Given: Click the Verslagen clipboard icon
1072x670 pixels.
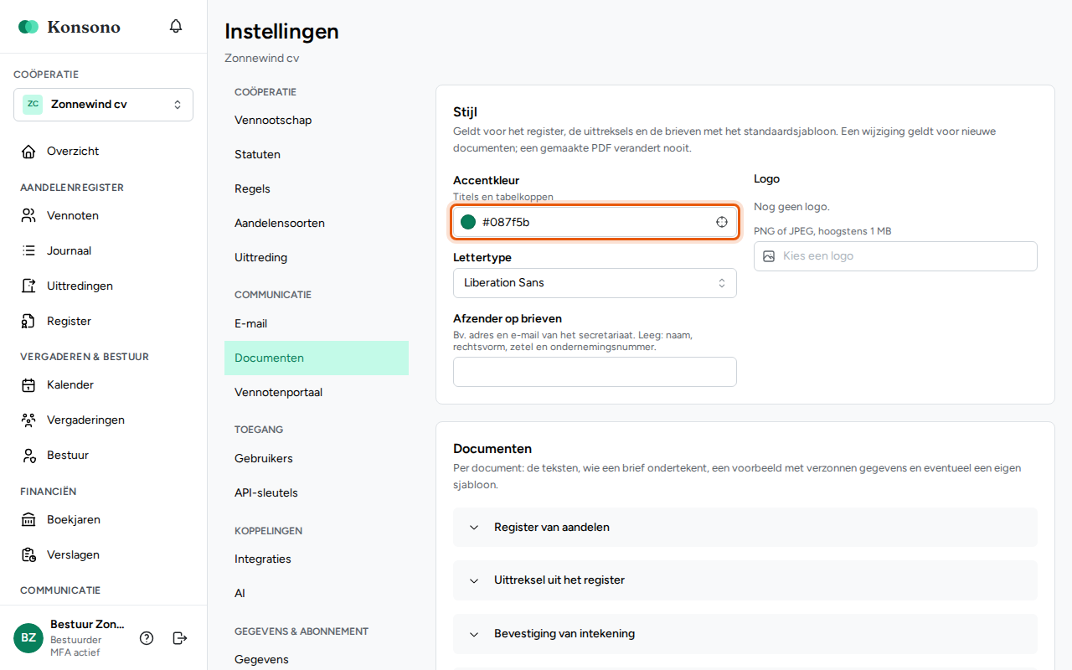Looking at the screenshot, I should tap(28, 555).
